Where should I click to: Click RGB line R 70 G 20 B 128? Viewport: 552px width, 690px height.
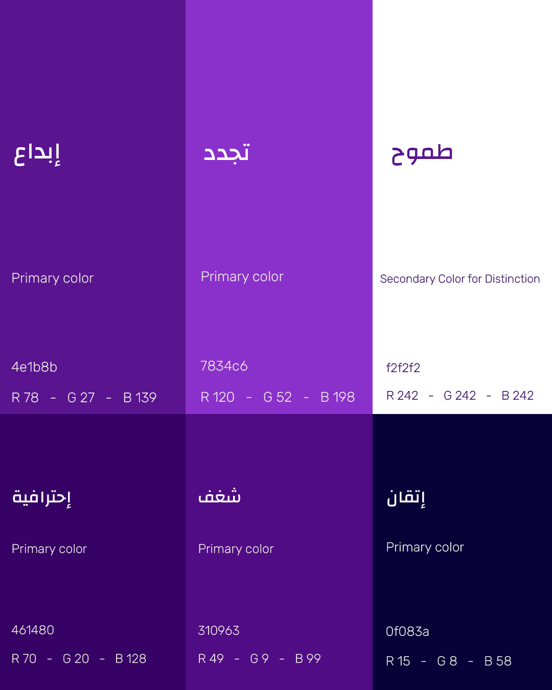(79, 659)
